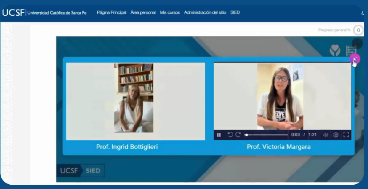
Task: Click the abacus icon
Action: [x=350, y=51]
